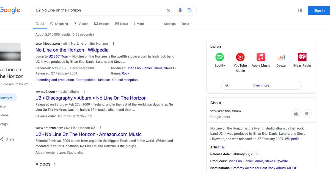Switch to the Images search tab

click(x=101, y=24)
